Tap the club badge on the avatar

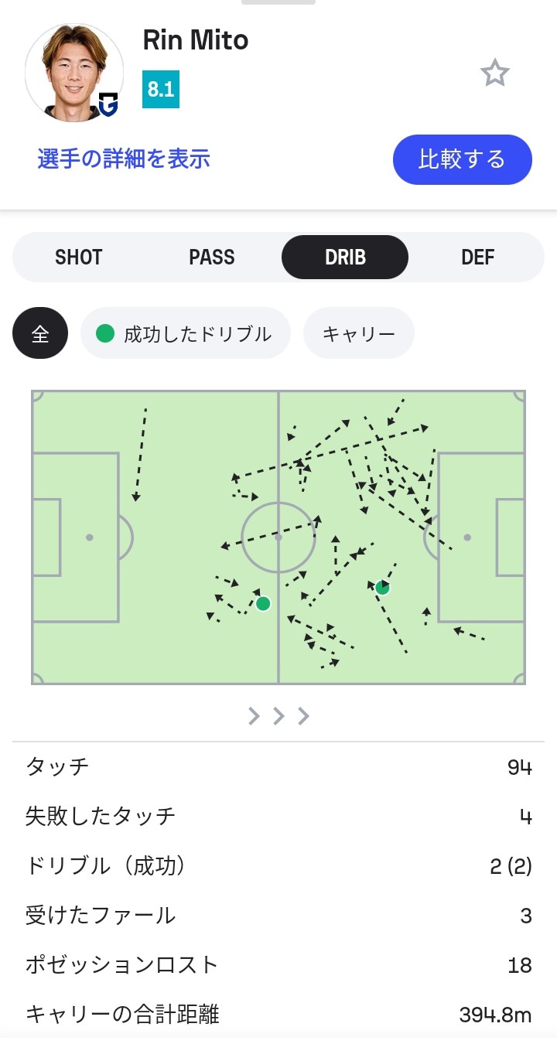point(108,104)
